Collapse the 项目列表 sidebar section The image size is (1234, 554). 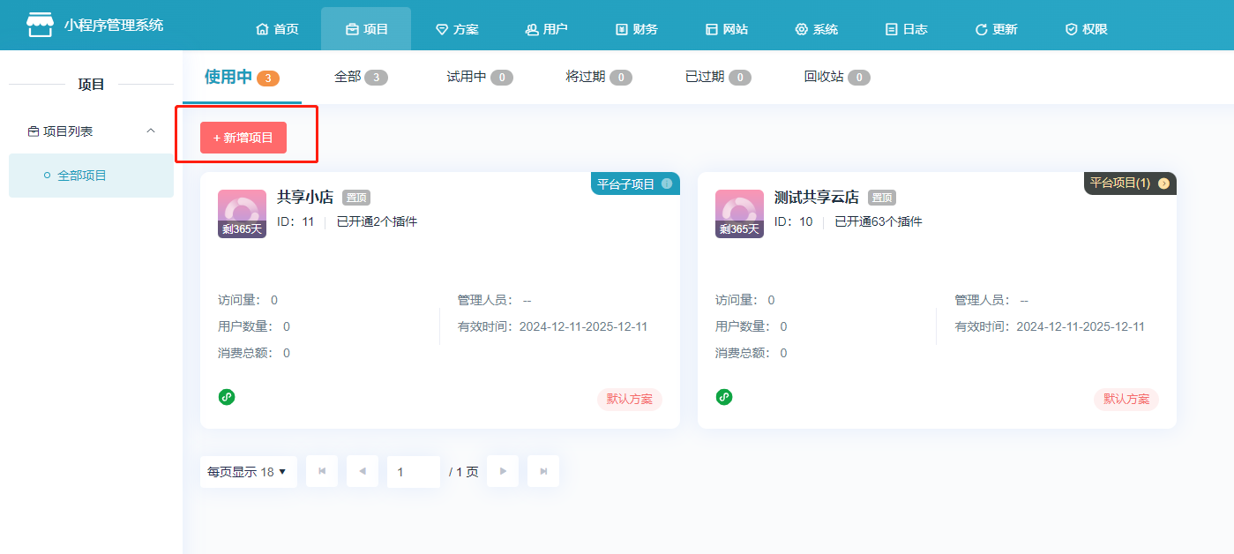pyautogui.click(x=150, y=131)
